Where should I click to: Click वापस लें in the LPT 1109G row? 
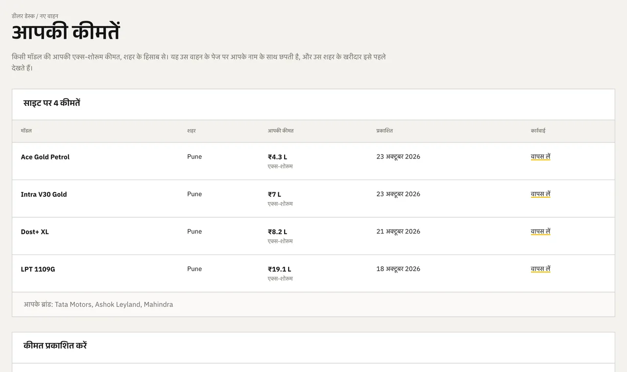click(x=540, y=269)
